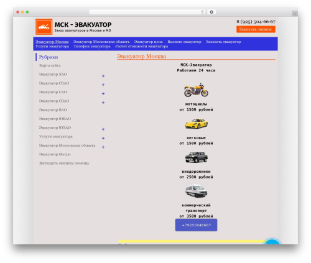This screenshot has width=311, height=263.
Task: Click the site tagline under the title
Action: tap(83, 30)
